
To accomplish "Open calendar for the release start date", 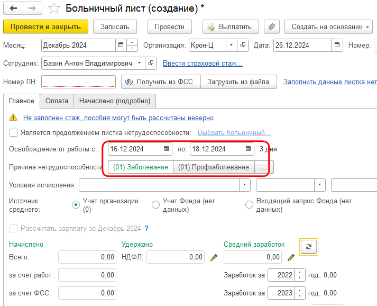I will tap(166, 149).
